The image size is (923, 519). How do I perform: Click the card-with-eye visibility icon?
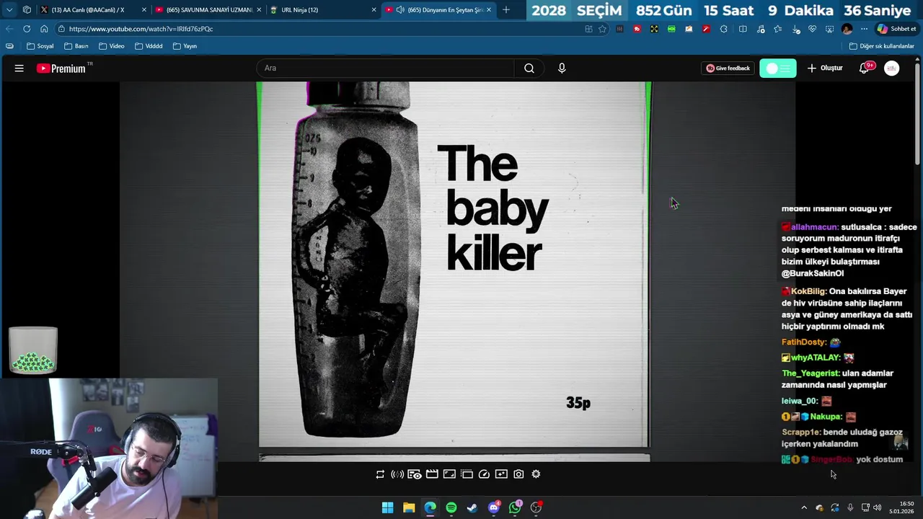415,474
